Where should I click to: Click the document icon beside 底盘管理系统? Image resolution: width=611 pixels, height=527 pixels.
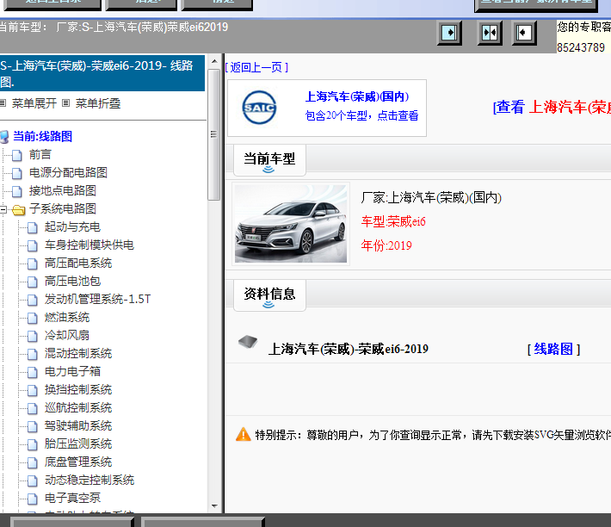(33, 462)
